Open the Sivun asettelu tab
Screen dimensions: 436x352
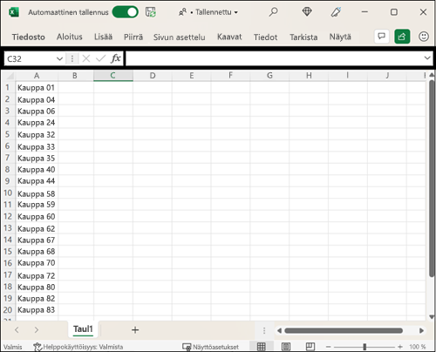click(180, 37)
